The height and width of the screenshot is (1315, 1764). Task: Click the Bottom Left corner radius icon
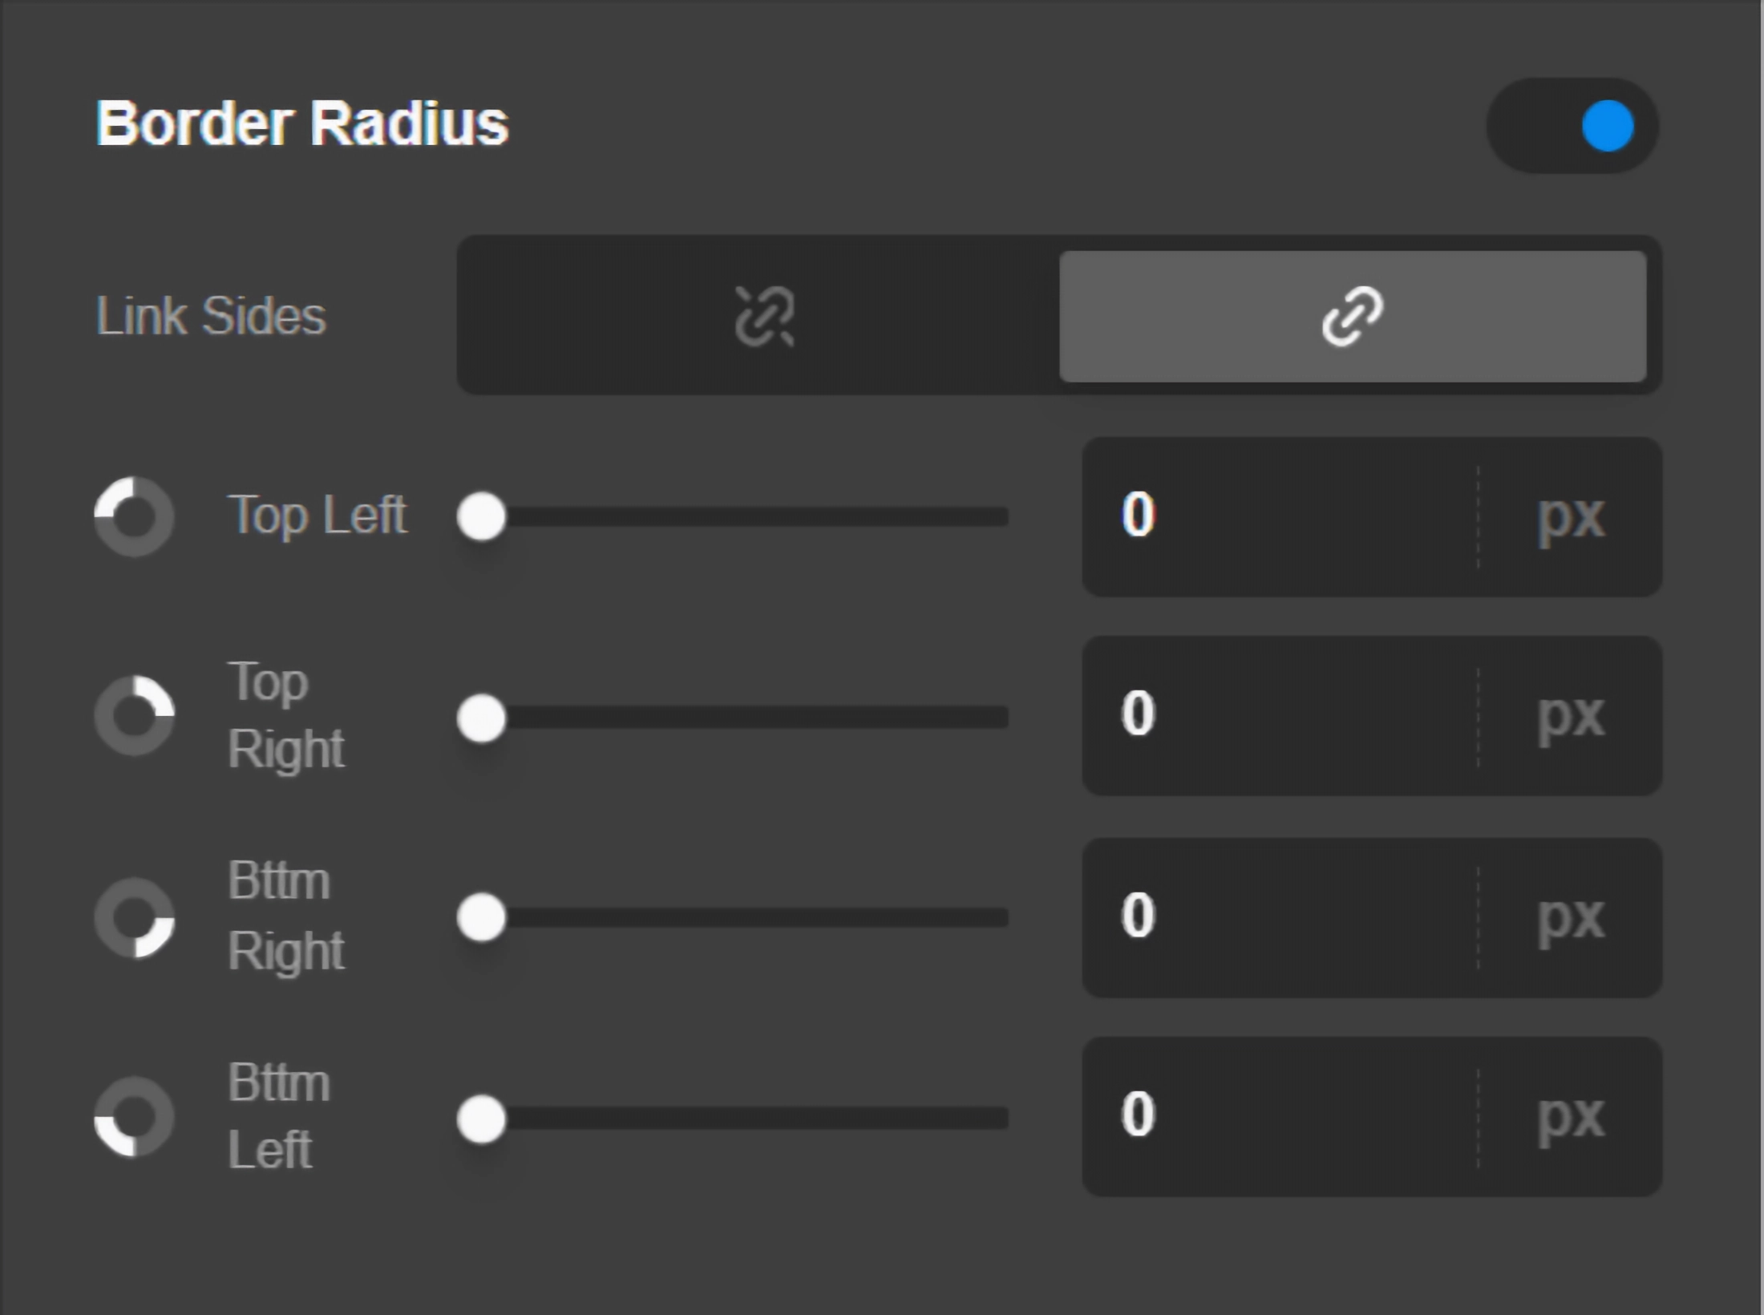pyautogui.click(x=134, y=1117)
